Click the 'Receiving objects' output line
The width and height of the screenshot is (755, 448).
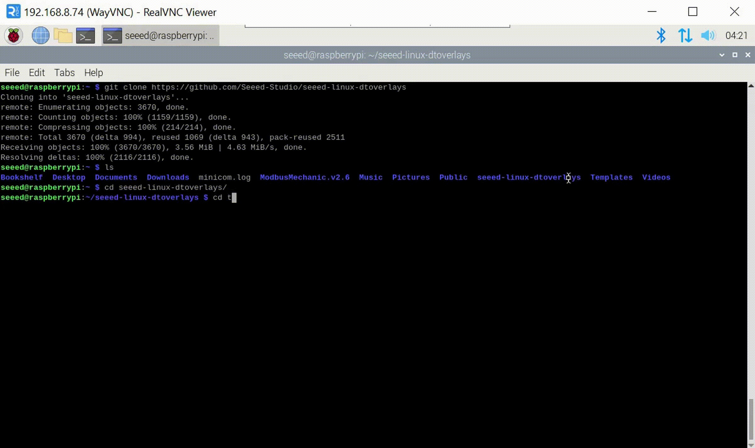click(x=154, y=147)
